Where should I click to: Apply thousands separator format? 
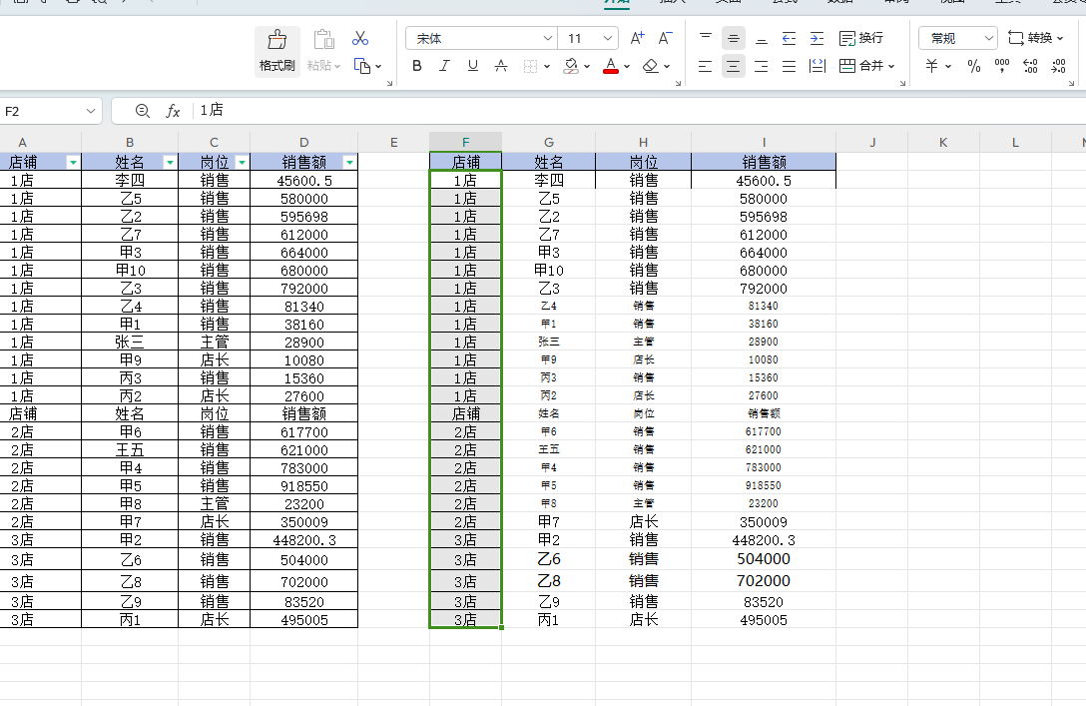pyautogui.click(x=1001, y=66)
